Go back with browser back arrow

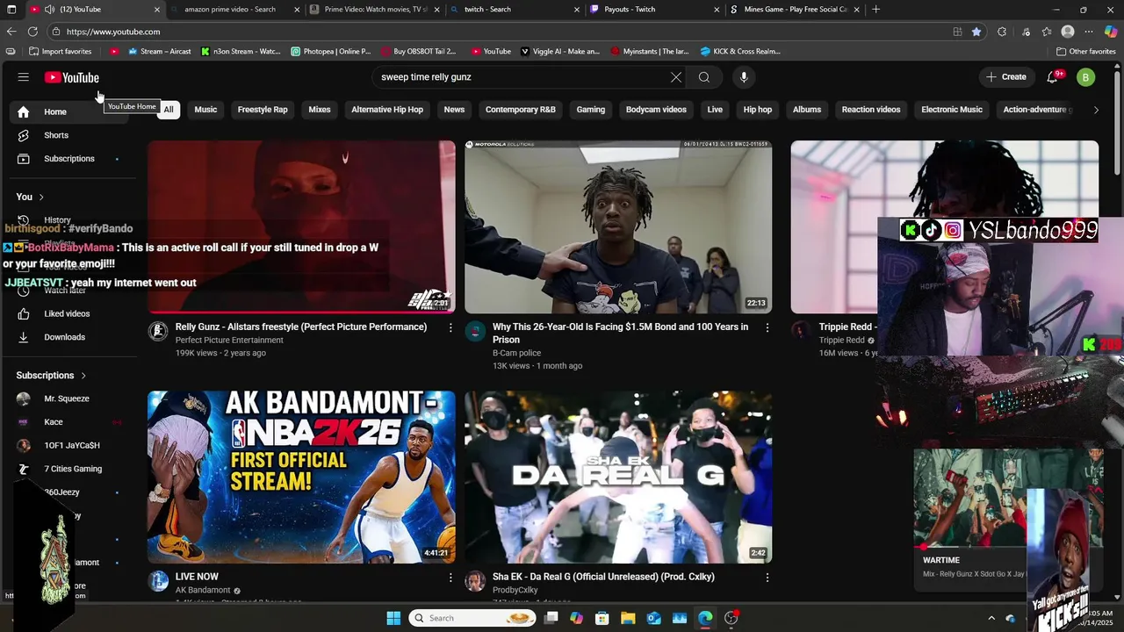pyautogui.click(x=11, y=32)
